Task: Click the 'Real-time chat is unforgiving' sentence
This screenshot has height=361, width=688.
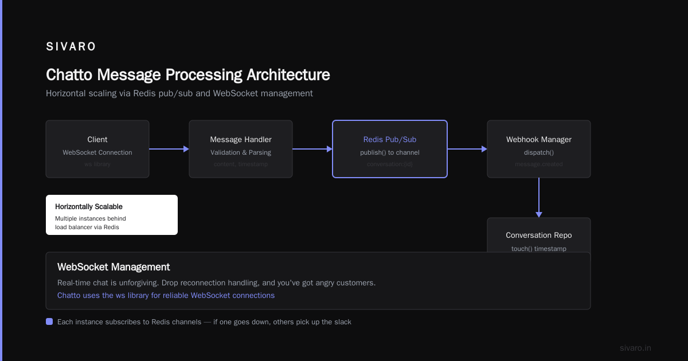Action: click(x=217, y=283)
